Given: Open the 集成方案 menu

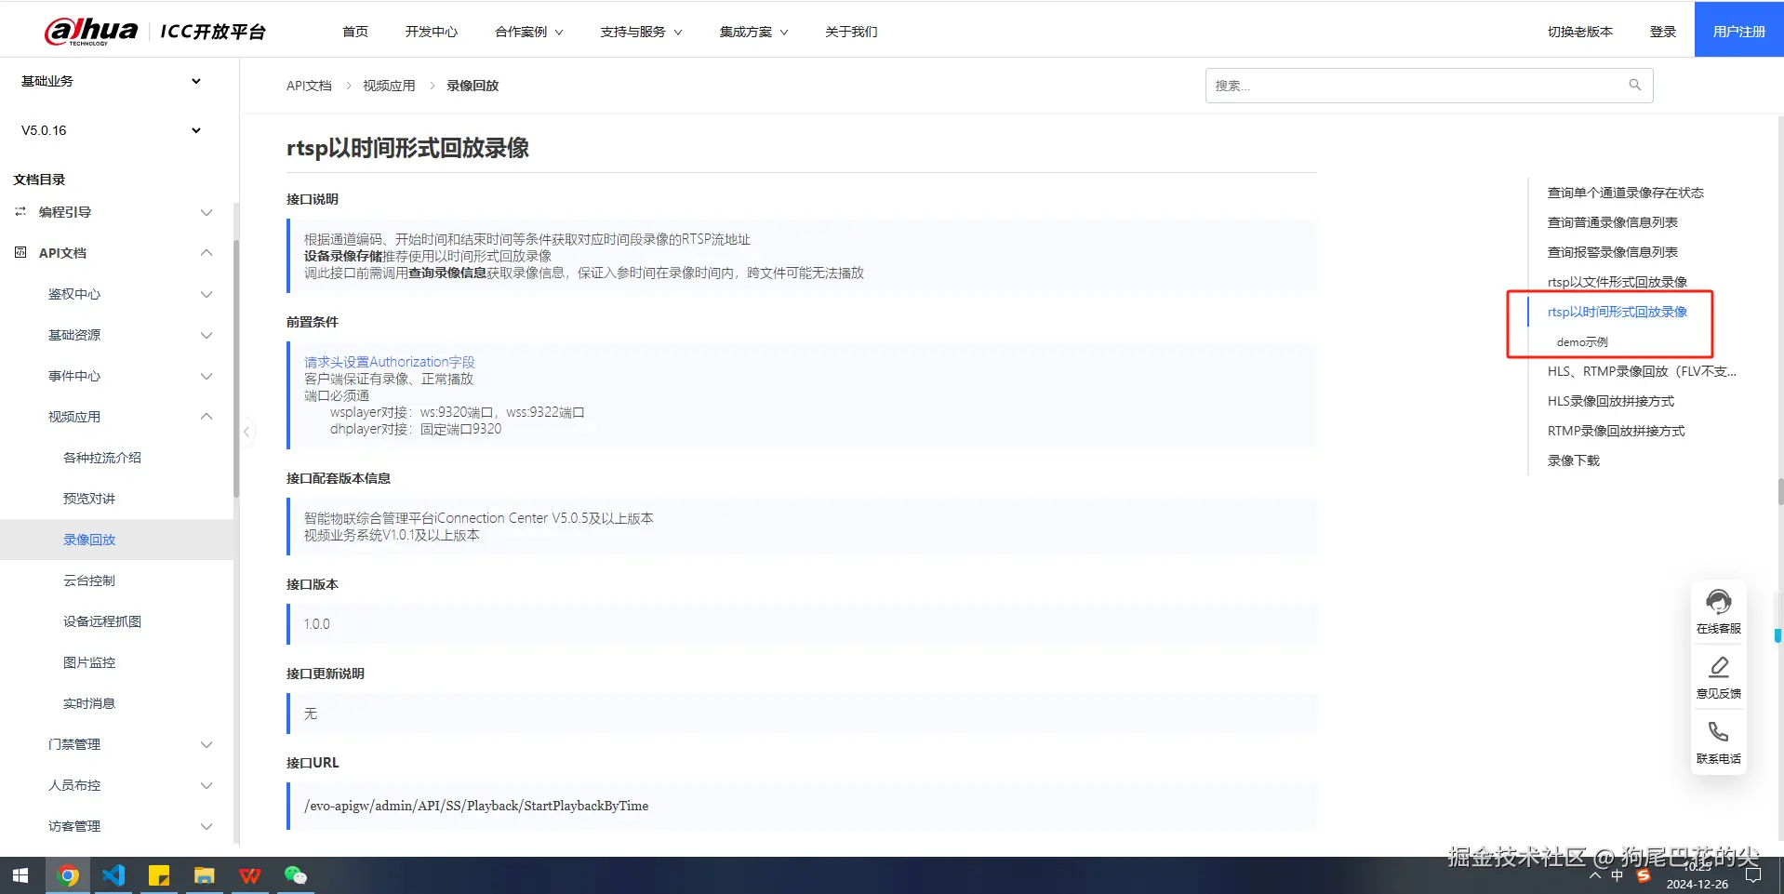Looking at the screenshot, I should pos(753,32).
